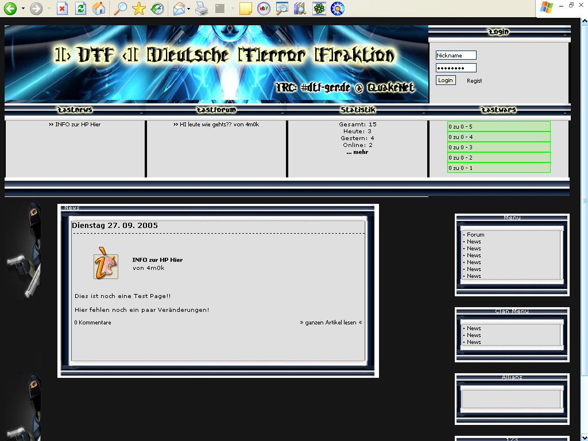Expand the Mail button dropdown arrow

tap(188, 9)
